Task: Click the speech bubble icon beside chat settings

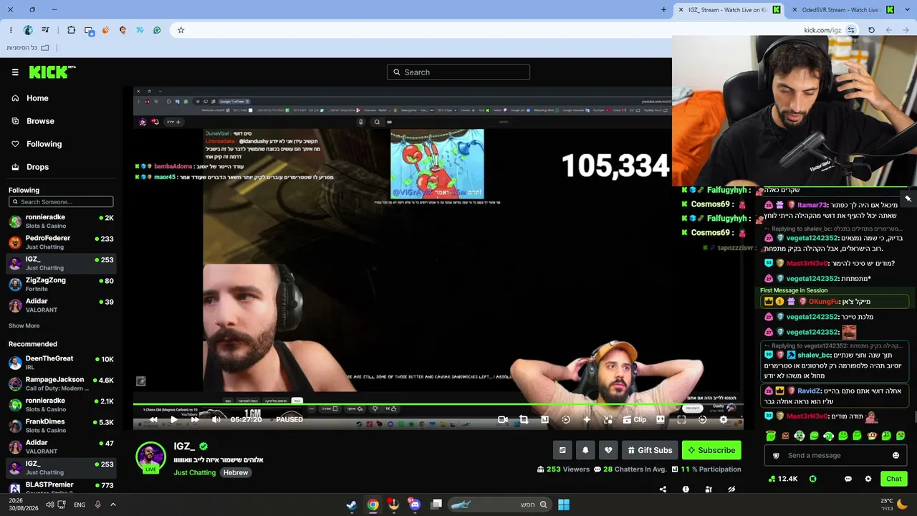Action: (x=848, y=479)
